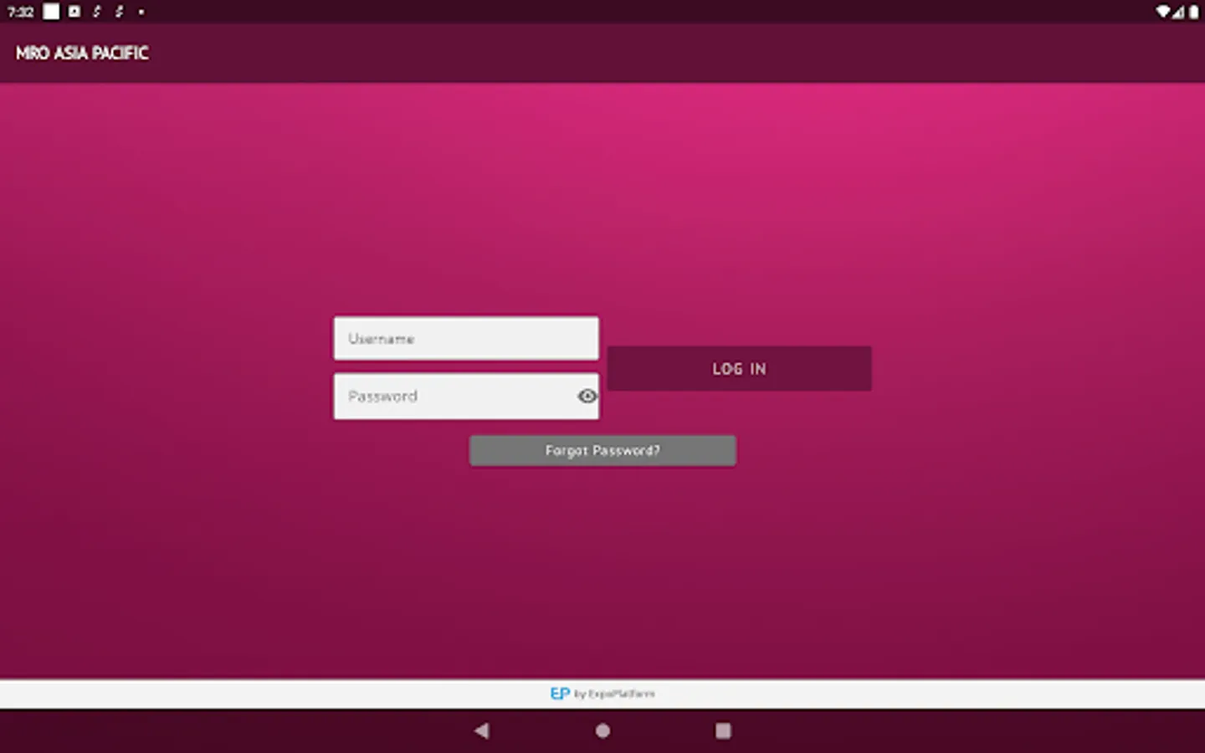Tap the MRO ASIA PACIFIC title
The image size is (1205, 753).
[x=82, y=53]
